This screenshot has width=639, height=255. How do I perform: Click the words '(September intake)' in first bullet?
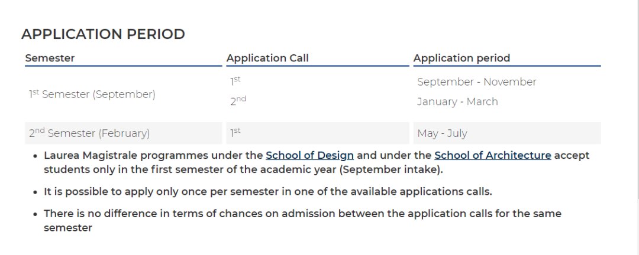(390, 169)
